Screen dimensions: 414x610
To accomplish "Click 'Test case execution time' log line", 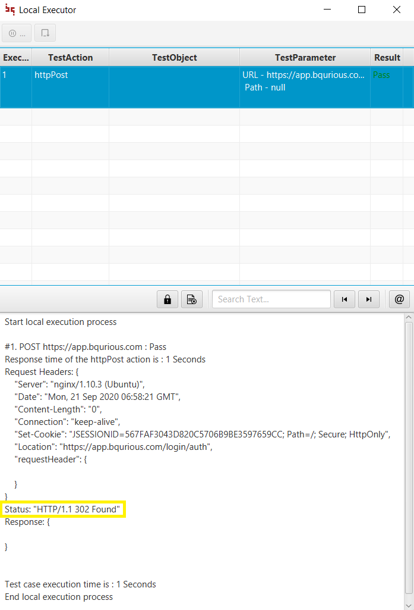I will coord(80,584).
